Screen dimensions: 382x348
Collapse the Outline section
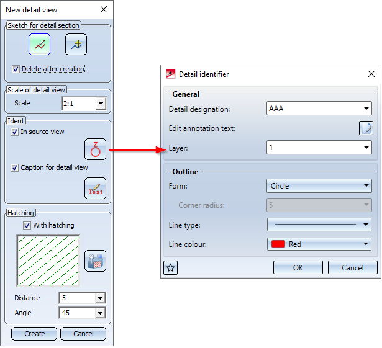tap(168, 171)
